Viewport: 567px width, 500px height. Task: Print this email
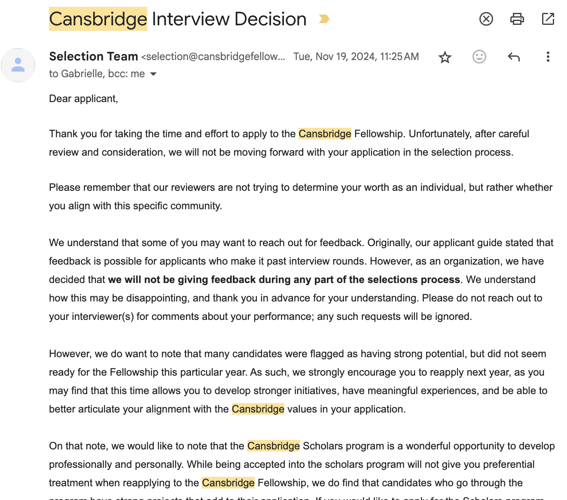(517, 19)
